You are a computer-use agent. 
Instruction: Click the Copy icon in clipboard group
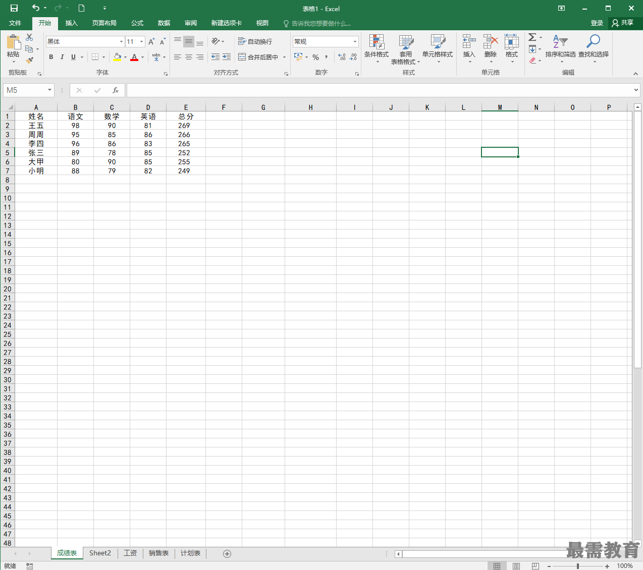(29, 49)
